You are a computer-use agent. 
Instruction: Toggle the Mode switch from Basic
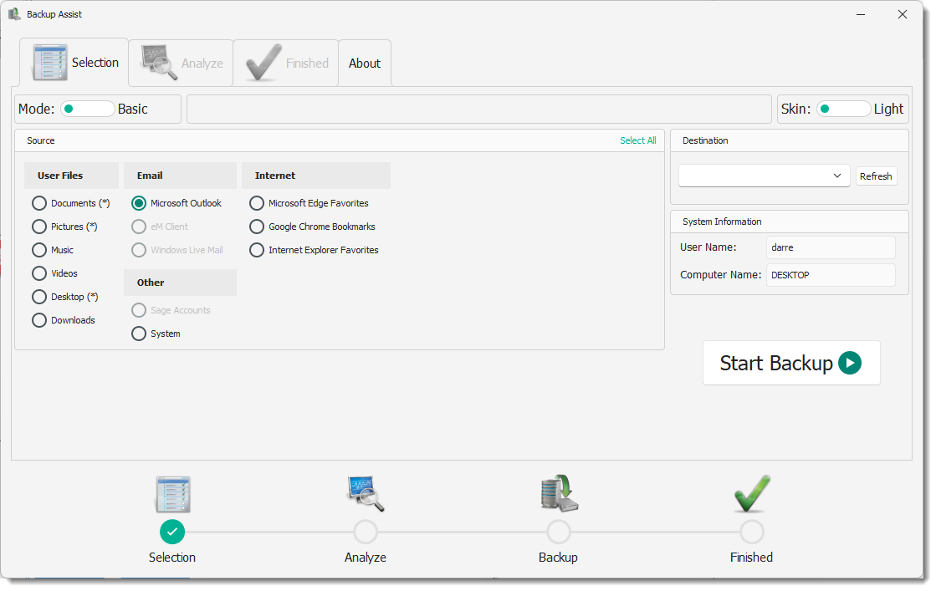(x=87, y=109)
